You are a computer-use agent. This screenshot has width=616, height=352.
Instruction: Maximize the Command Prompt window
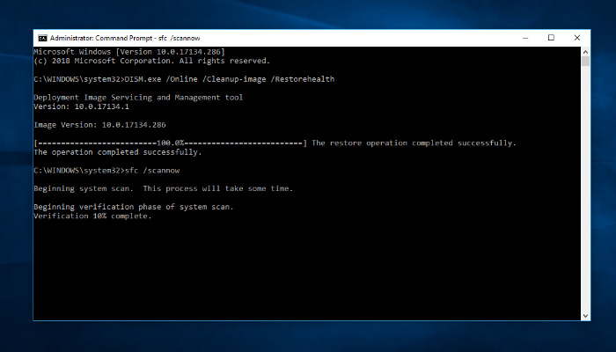[x=551, y=38]
